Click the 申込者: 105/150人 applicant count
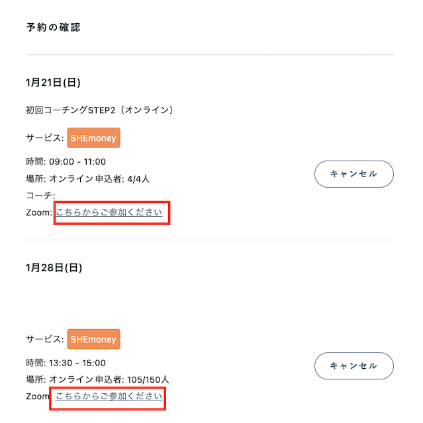This screenshot has width=423, height=423. [x=135, y=379]
